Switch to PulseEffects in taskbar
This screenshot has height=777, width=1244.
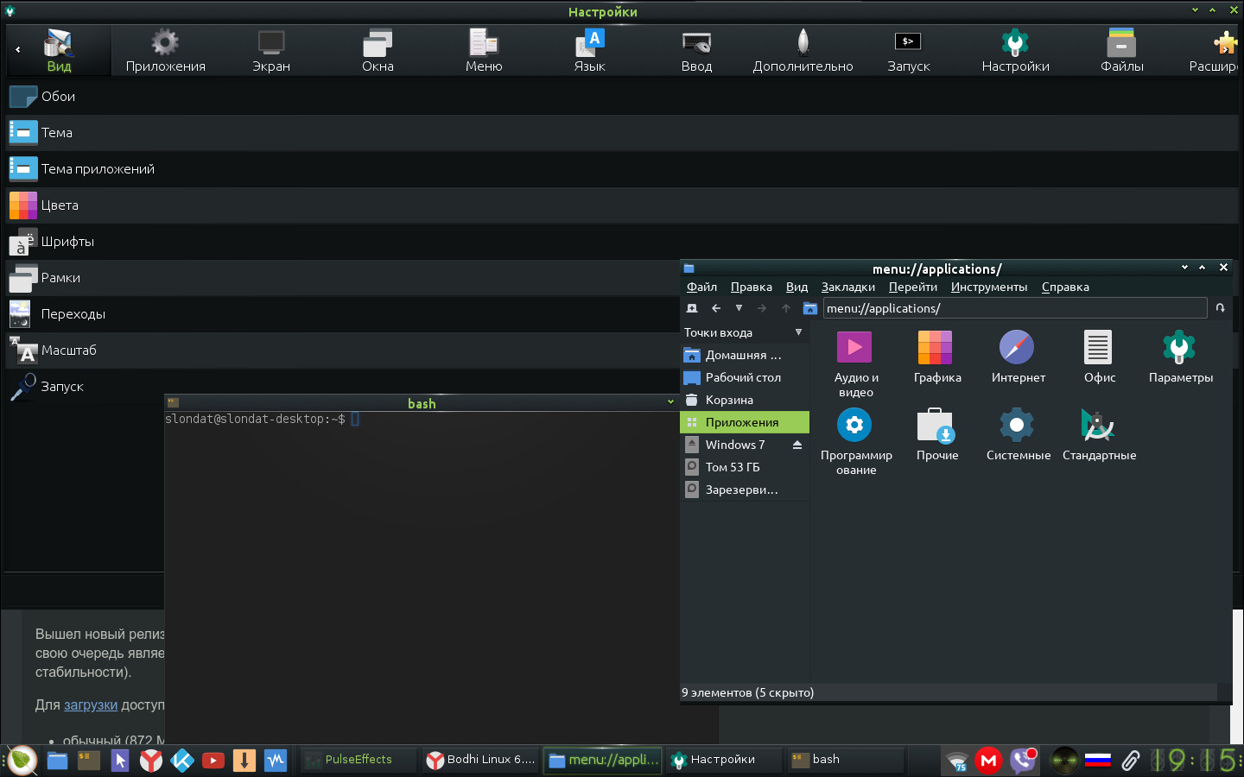pyautogui.click(x=359, y=760)
